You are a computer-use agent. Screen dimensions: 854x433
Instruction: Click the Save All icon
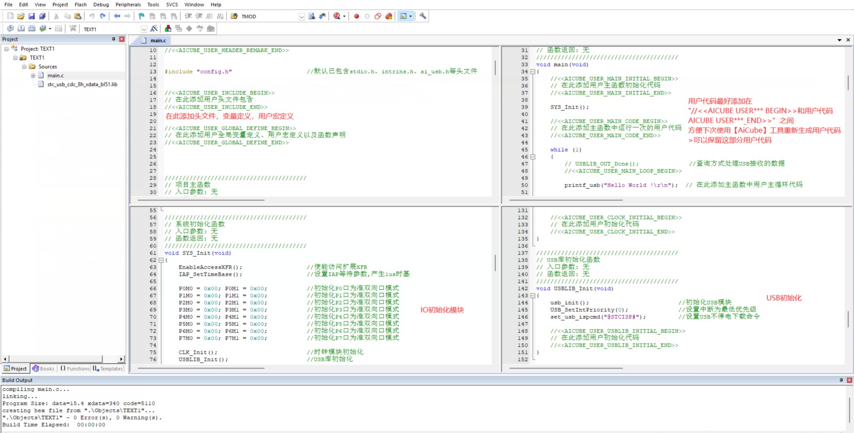click(x=42, y=16)
